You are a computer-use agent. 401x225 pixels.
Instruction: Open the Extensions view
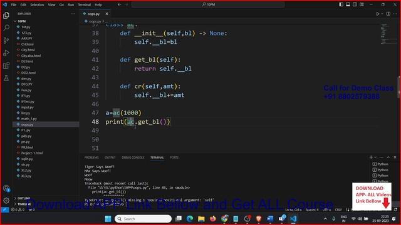(6, 65)
